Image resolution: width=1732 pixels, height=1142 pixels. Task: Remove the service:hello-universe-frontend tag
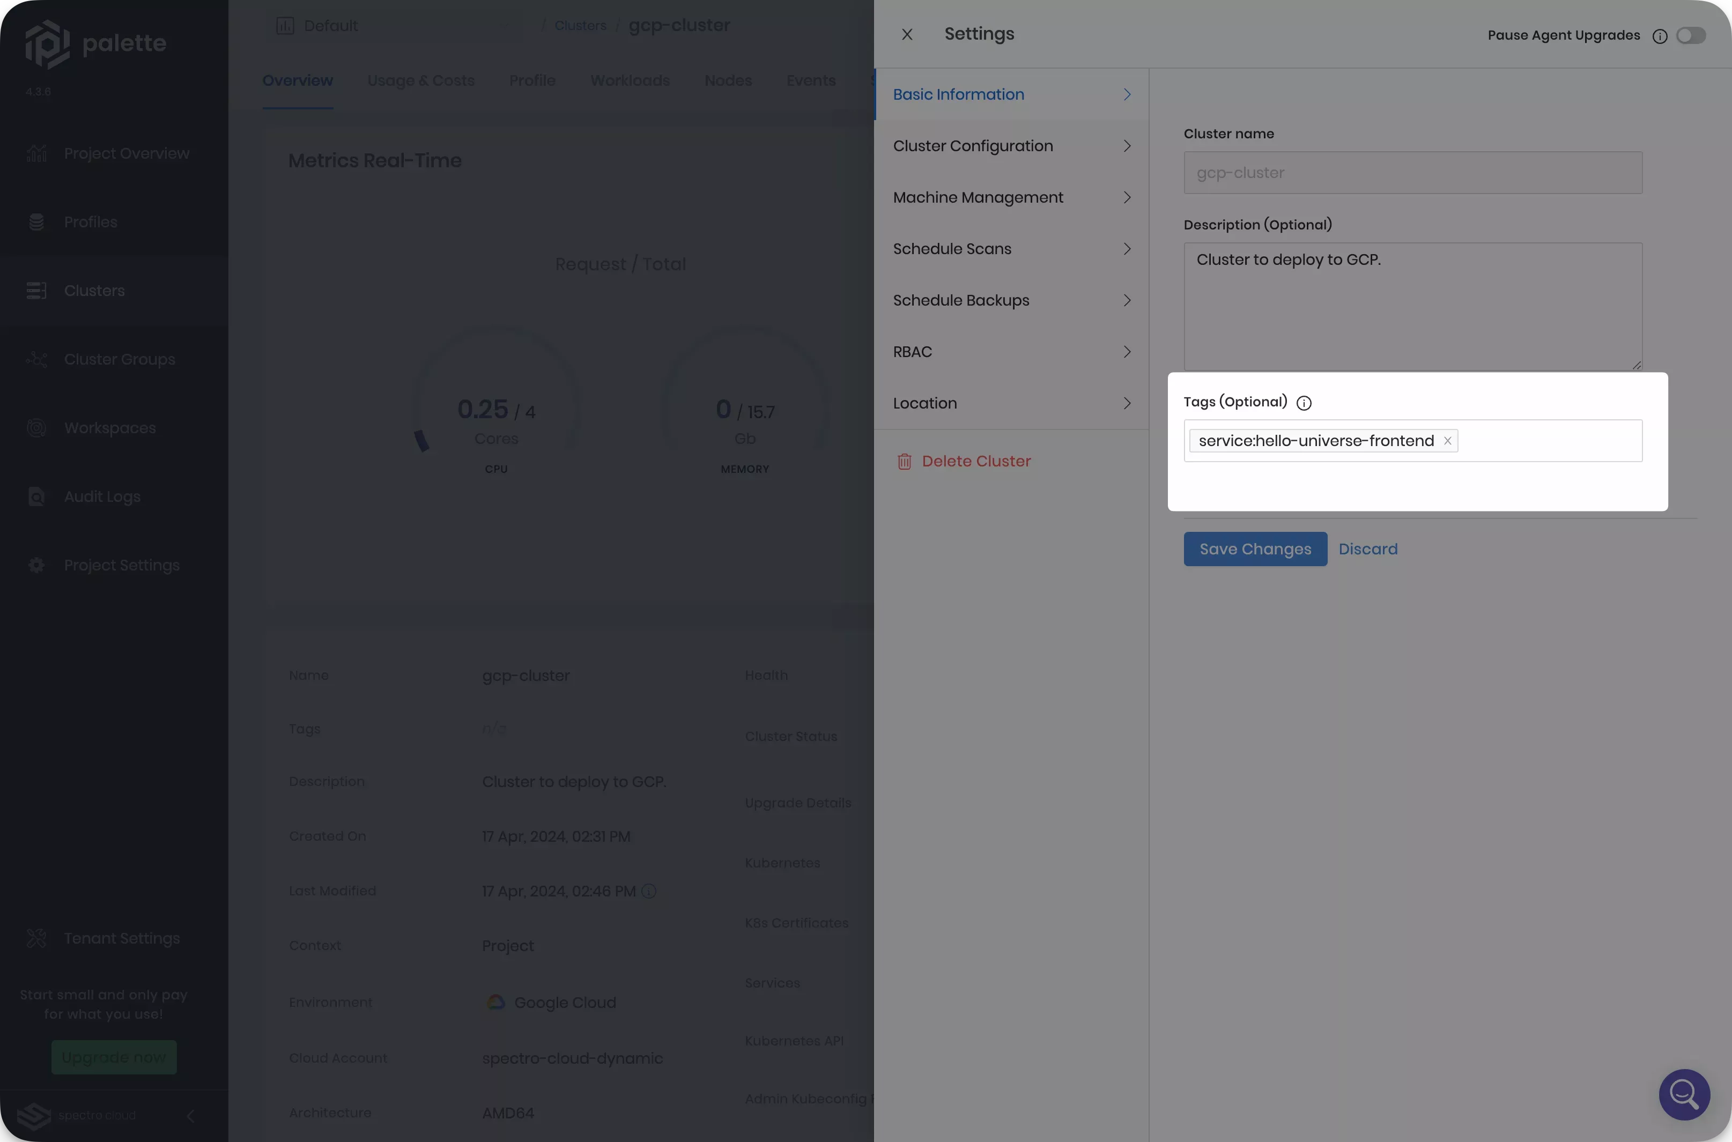(1448, 441)
